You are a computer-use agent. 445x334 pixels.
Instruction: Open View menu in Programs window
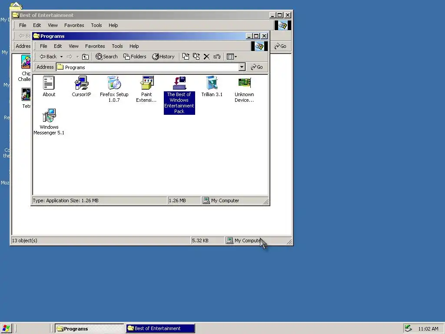click(x=73, y=46)
